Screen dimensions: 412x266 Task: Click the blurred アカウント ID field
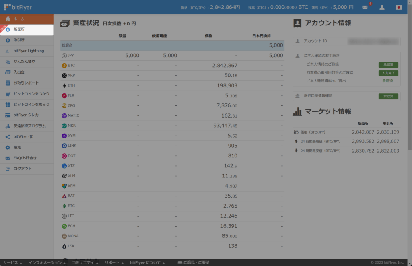click(x=374, y=41)
